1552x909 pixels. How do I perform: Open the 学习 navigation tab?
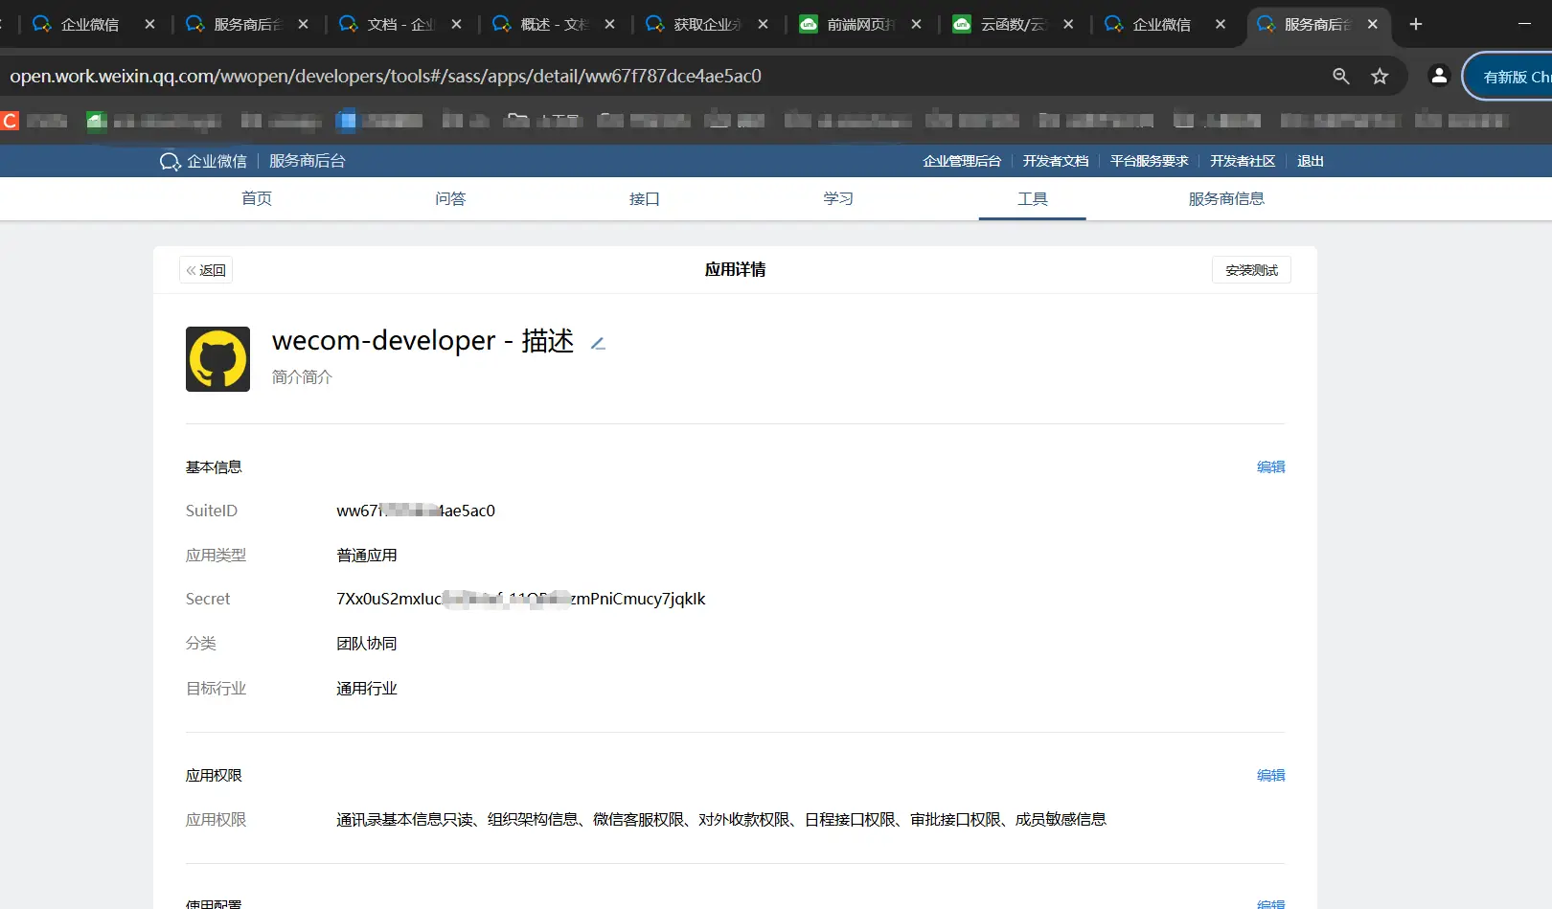point(838,198)
